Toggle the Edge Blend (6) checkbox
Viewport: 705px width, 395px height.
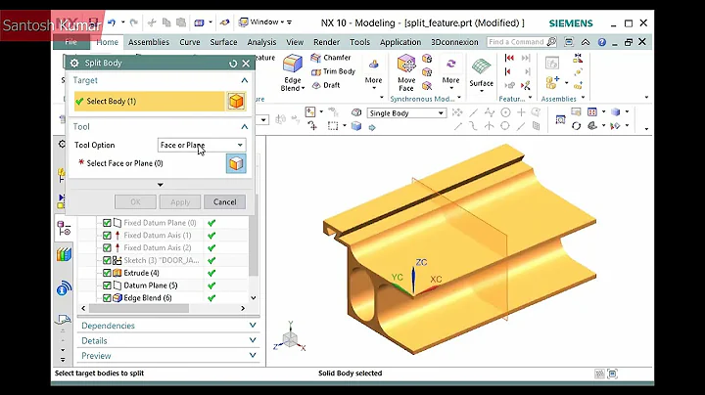tap(107, 298)
